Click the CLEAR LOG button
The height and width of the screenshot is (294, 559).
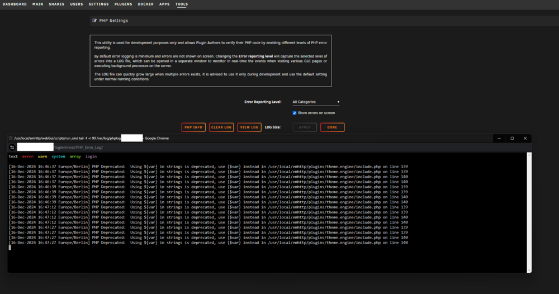[x=221, y=127]
